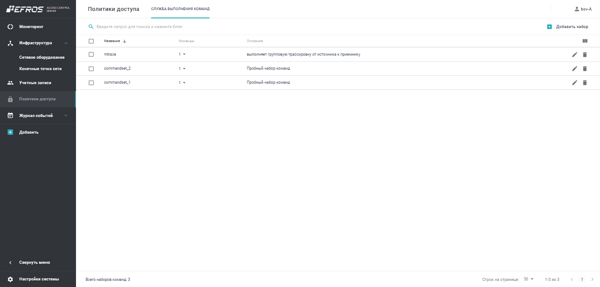Click commandset_2 name cell
The width and height of the screenshot is (600, 287).
click(117, 68)
